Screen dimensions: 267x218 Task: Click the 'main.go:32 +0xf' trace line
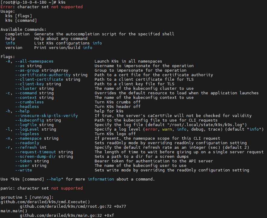coord(67,216)
